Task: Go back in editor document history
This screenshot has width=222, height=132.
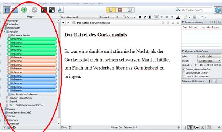Action: (63, 23)
